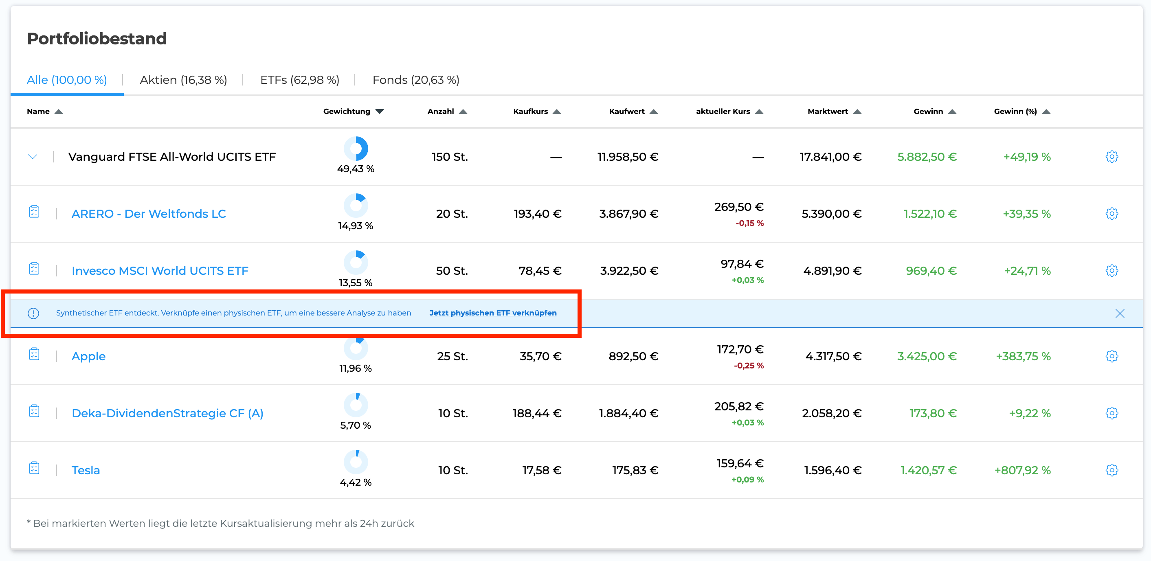Open the Fonds (20,63 %) tab
Image resolution: width=1151 pixels, height=561 pixels.
[x=416, y=80]
